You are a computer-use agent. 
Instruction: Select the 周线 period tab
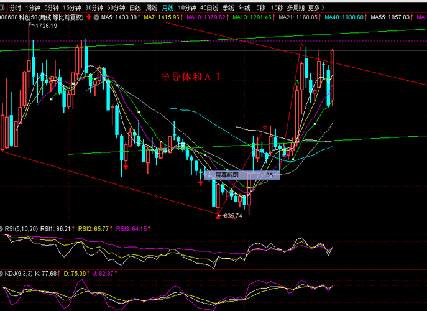point(152,7)
